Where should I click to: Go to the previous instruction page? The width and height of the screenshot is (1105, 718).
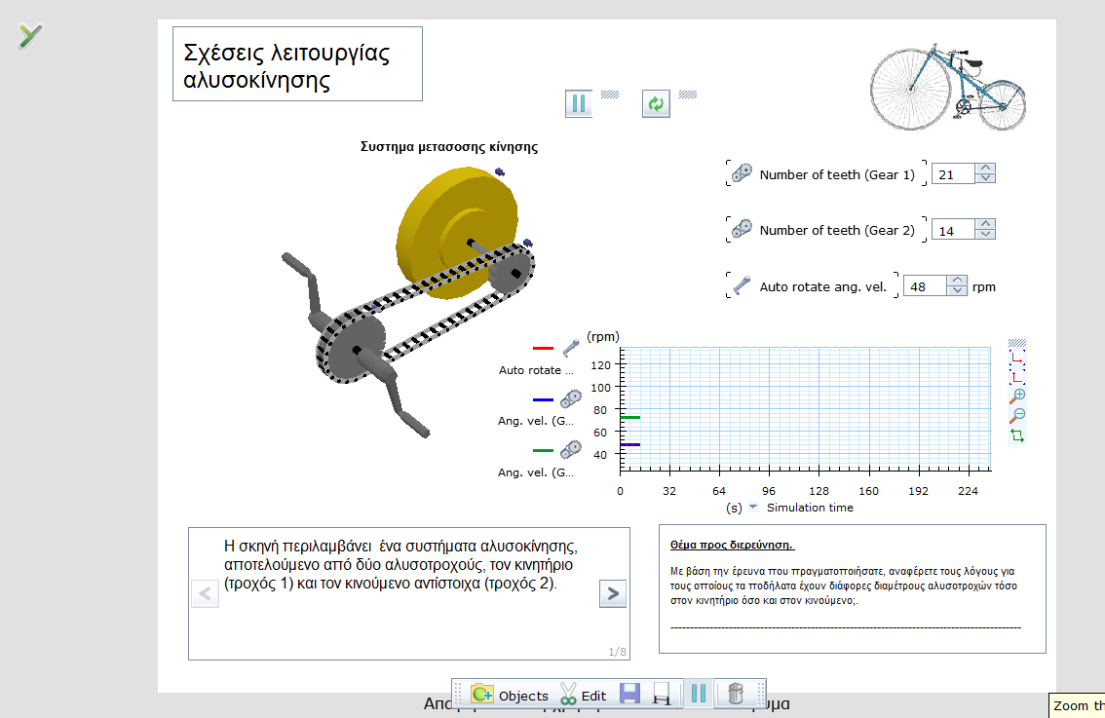pos(205,593)
